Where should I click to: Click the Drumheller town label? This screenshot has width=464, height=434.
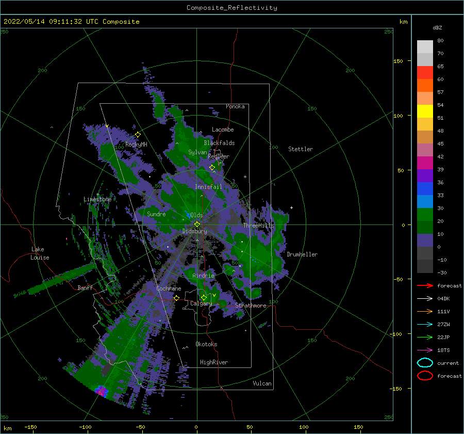(x=302, y=254)
